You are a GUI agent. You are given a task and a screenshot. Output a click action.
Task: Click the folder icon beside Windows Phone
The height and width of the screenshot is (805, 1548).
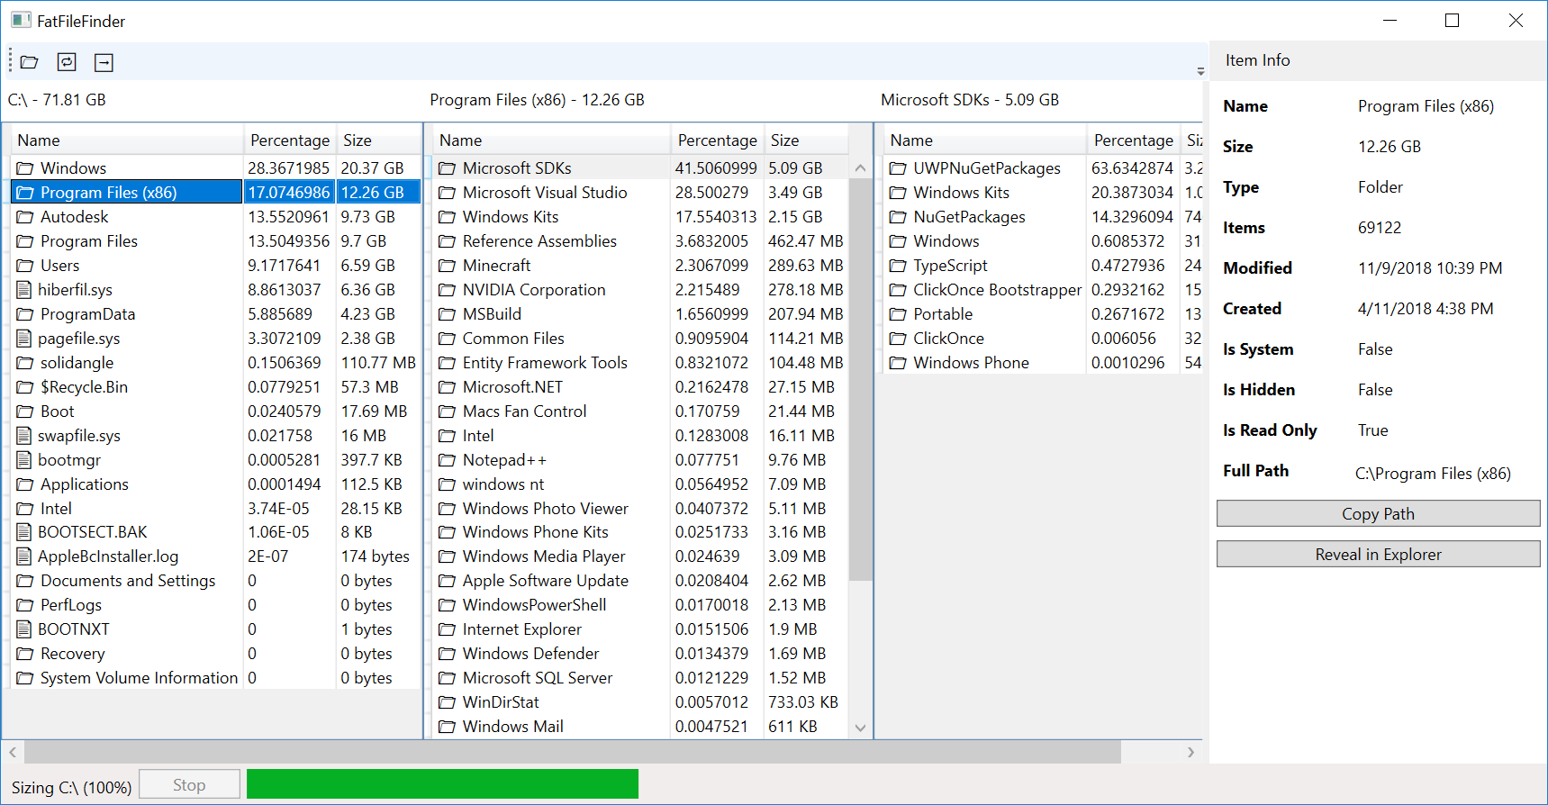point(898,363)
